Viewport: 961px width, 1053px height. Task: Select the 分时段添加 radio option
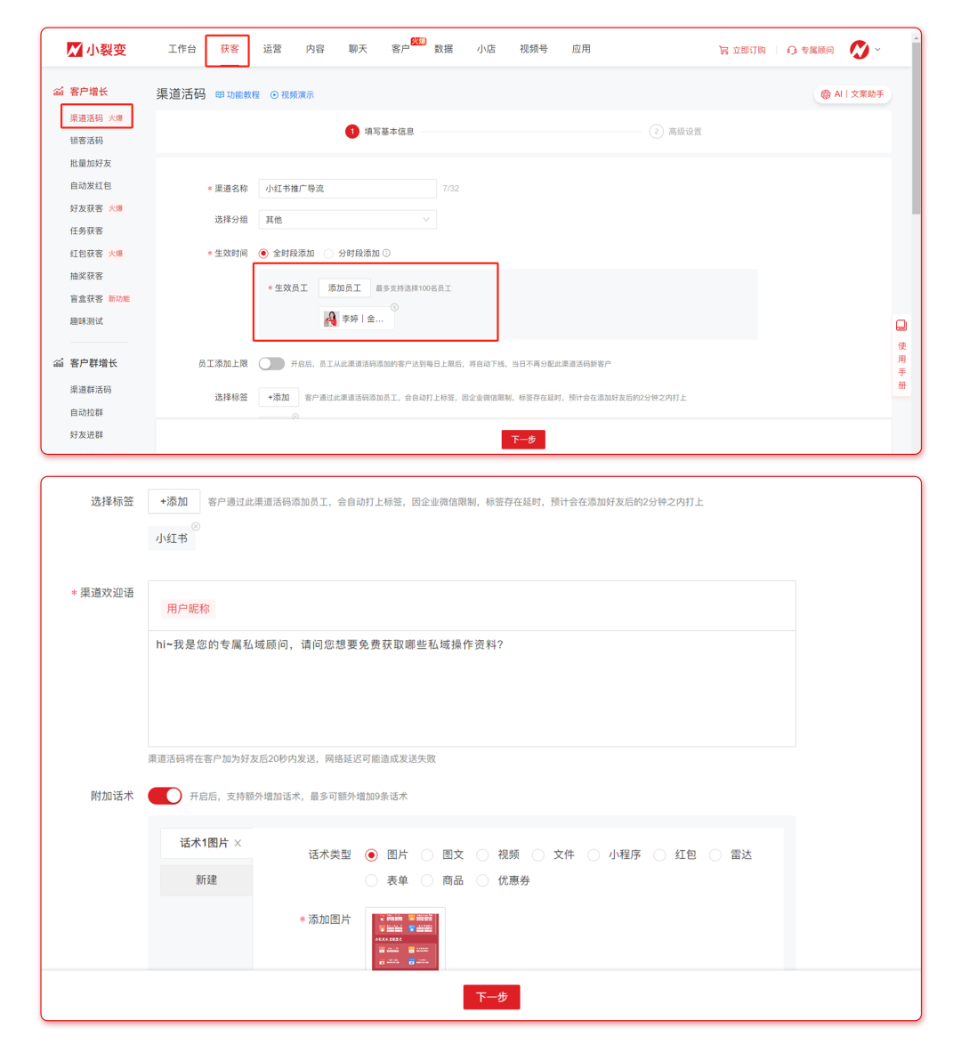329,254
